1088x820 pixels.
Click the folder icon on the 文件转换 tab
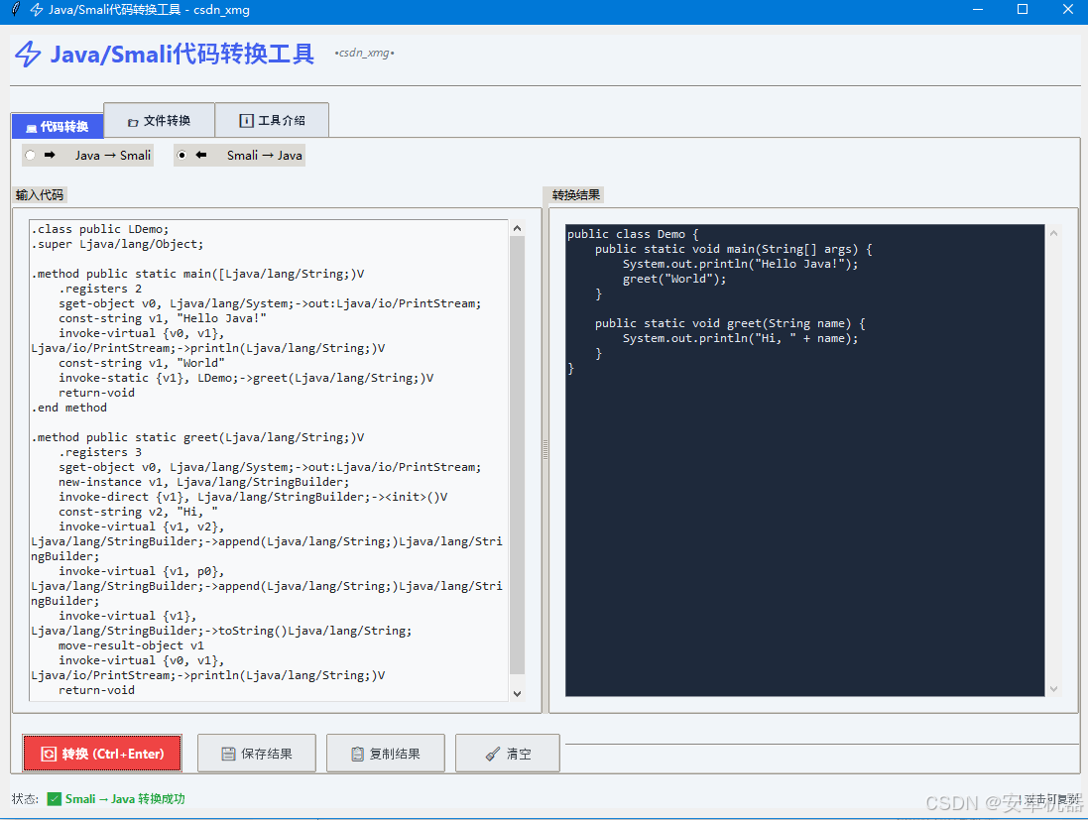point(133,122)
